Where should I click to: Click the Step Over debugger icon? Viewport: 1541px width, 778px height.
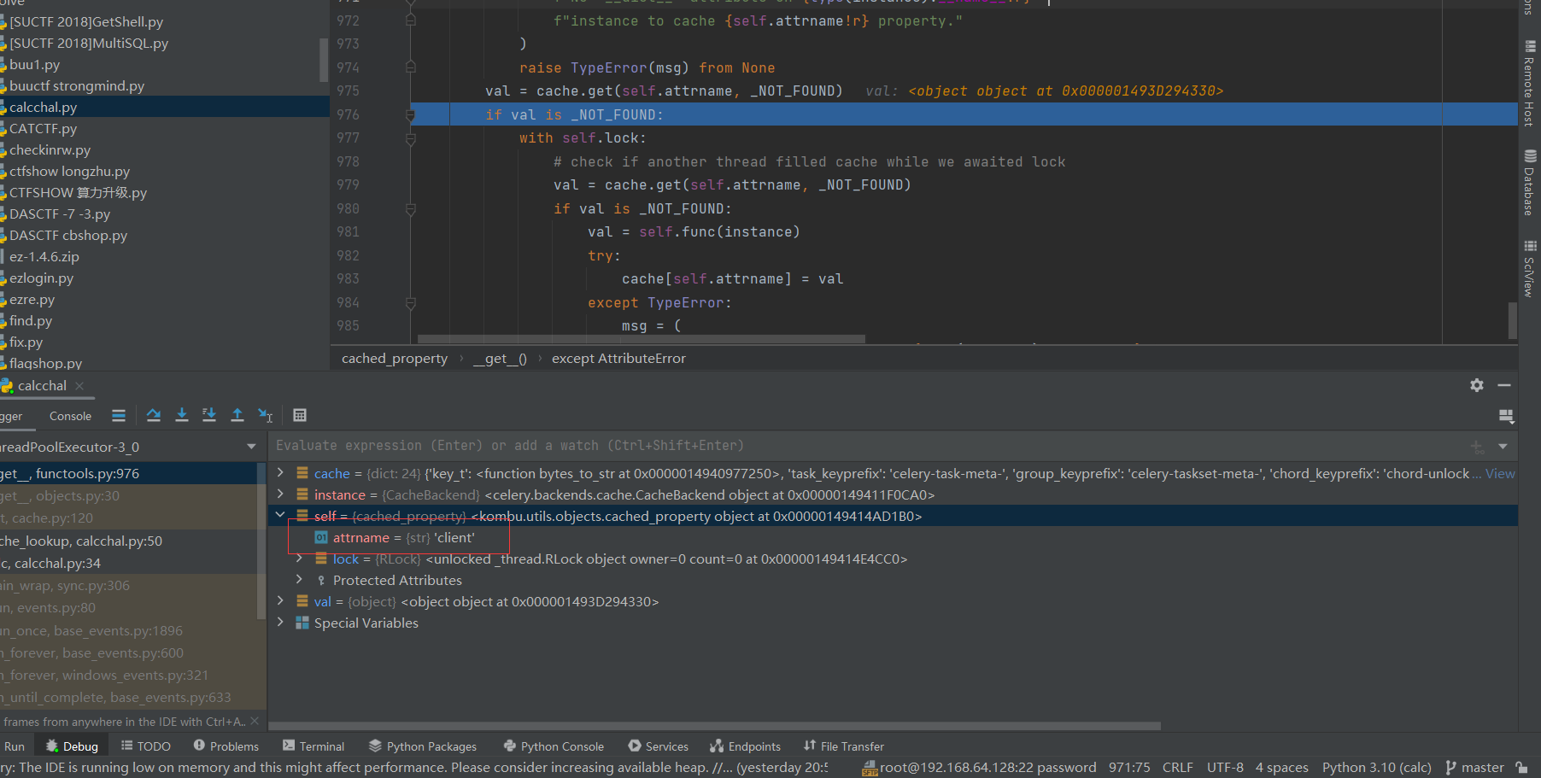pyautogui.click(x=154, y=415)
